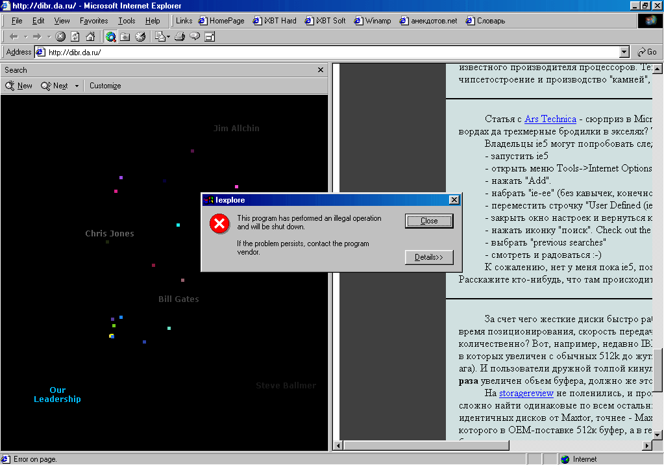664x465 pixels.
Task: Click the page icon in address bar
Action: [x=41, y=52]
